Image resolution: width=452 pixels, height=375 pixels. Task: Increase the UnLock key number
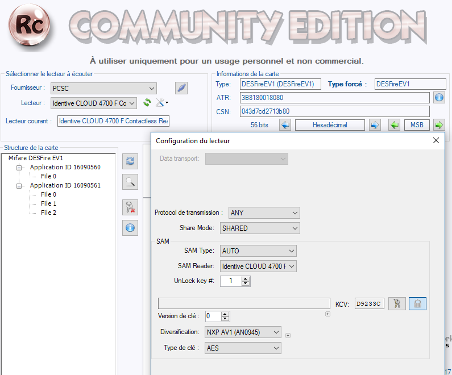click(x=246, y=278)
